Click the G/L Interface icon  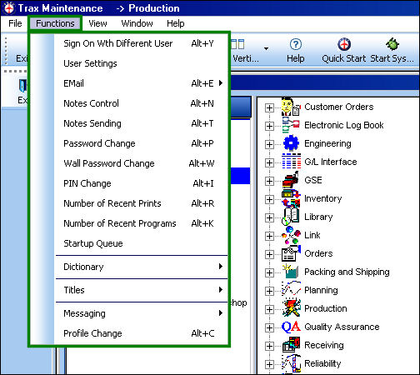291,162
